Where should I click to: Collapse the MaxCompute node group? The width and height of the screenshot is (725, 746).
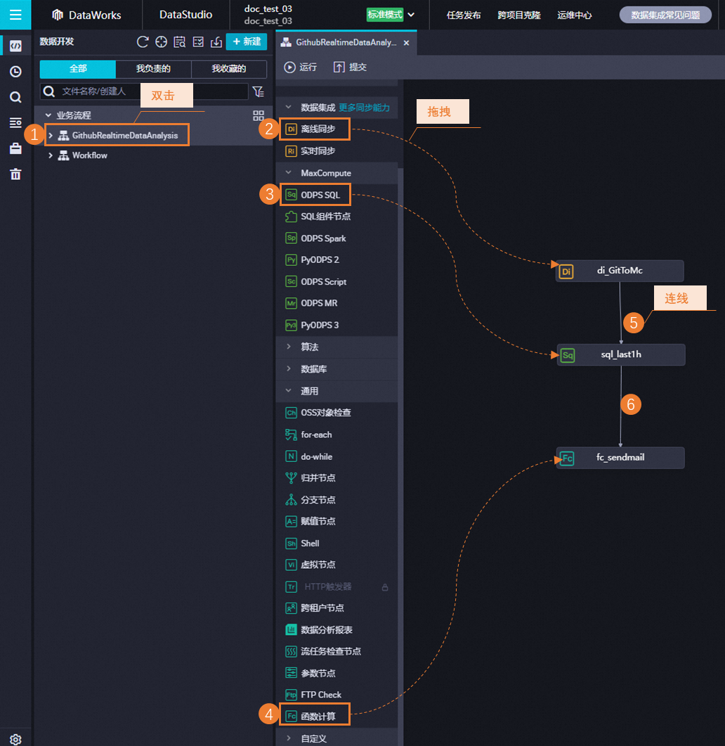[288, 173]
